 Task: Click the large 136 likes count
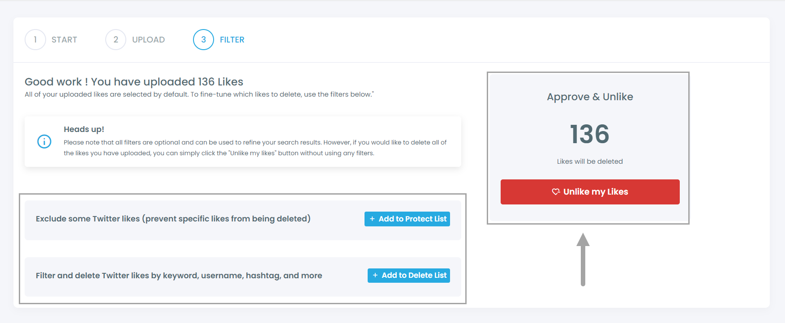(589, 134)
